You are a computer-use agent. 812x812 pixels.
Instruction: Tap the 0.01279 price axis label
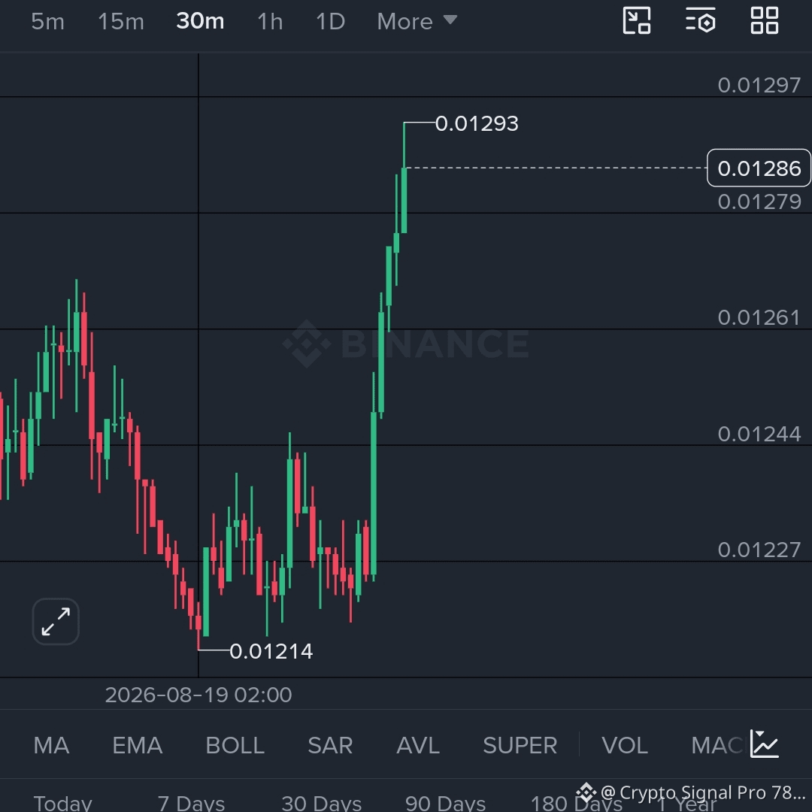point(759,201)
